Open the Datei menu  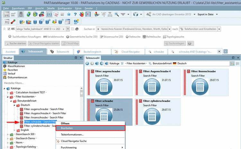click(x=6, y=8)
